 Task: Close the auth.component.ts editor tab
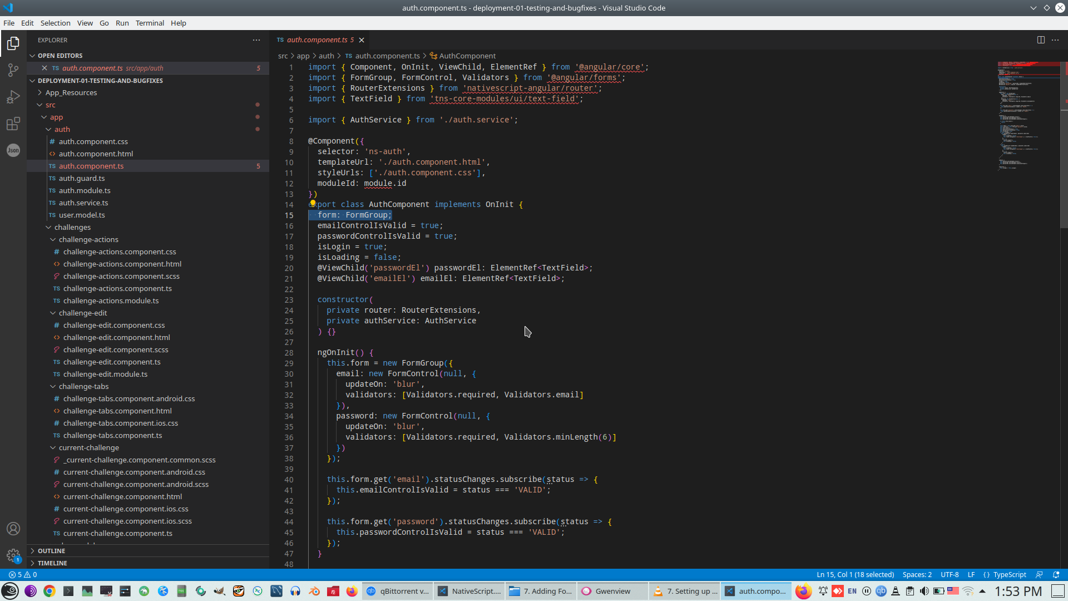click(x=362, y=40)
